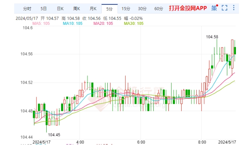Screen dimensions: 251x151
Task: Select the 5日 chart tab
Action: [44, 9]
